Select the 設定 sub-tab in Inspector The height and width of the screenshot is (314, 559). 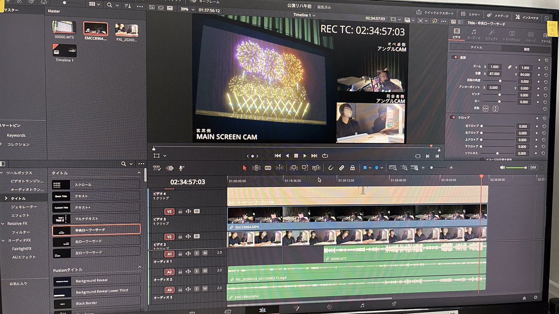(x=527, y=49)
